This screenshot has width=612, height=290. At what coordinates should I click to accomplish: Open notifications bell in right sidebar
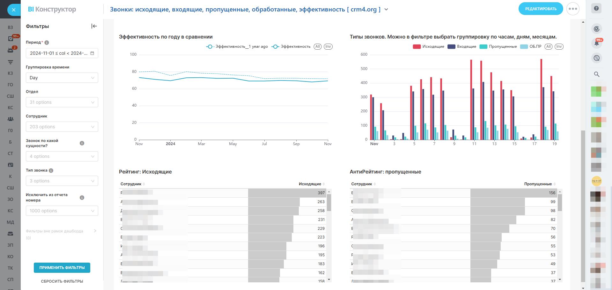pos(596,43)
